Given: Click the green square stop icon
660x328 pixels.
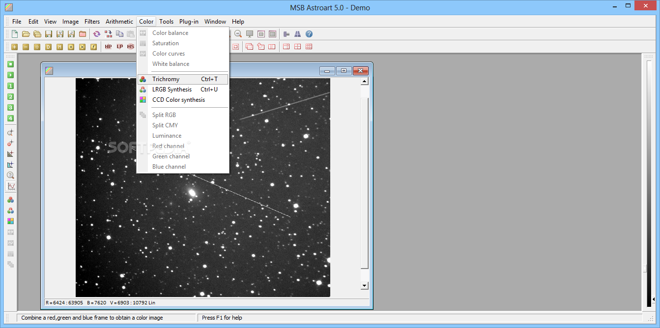Looking at the screenshot, I should click(x=10, y=64).
